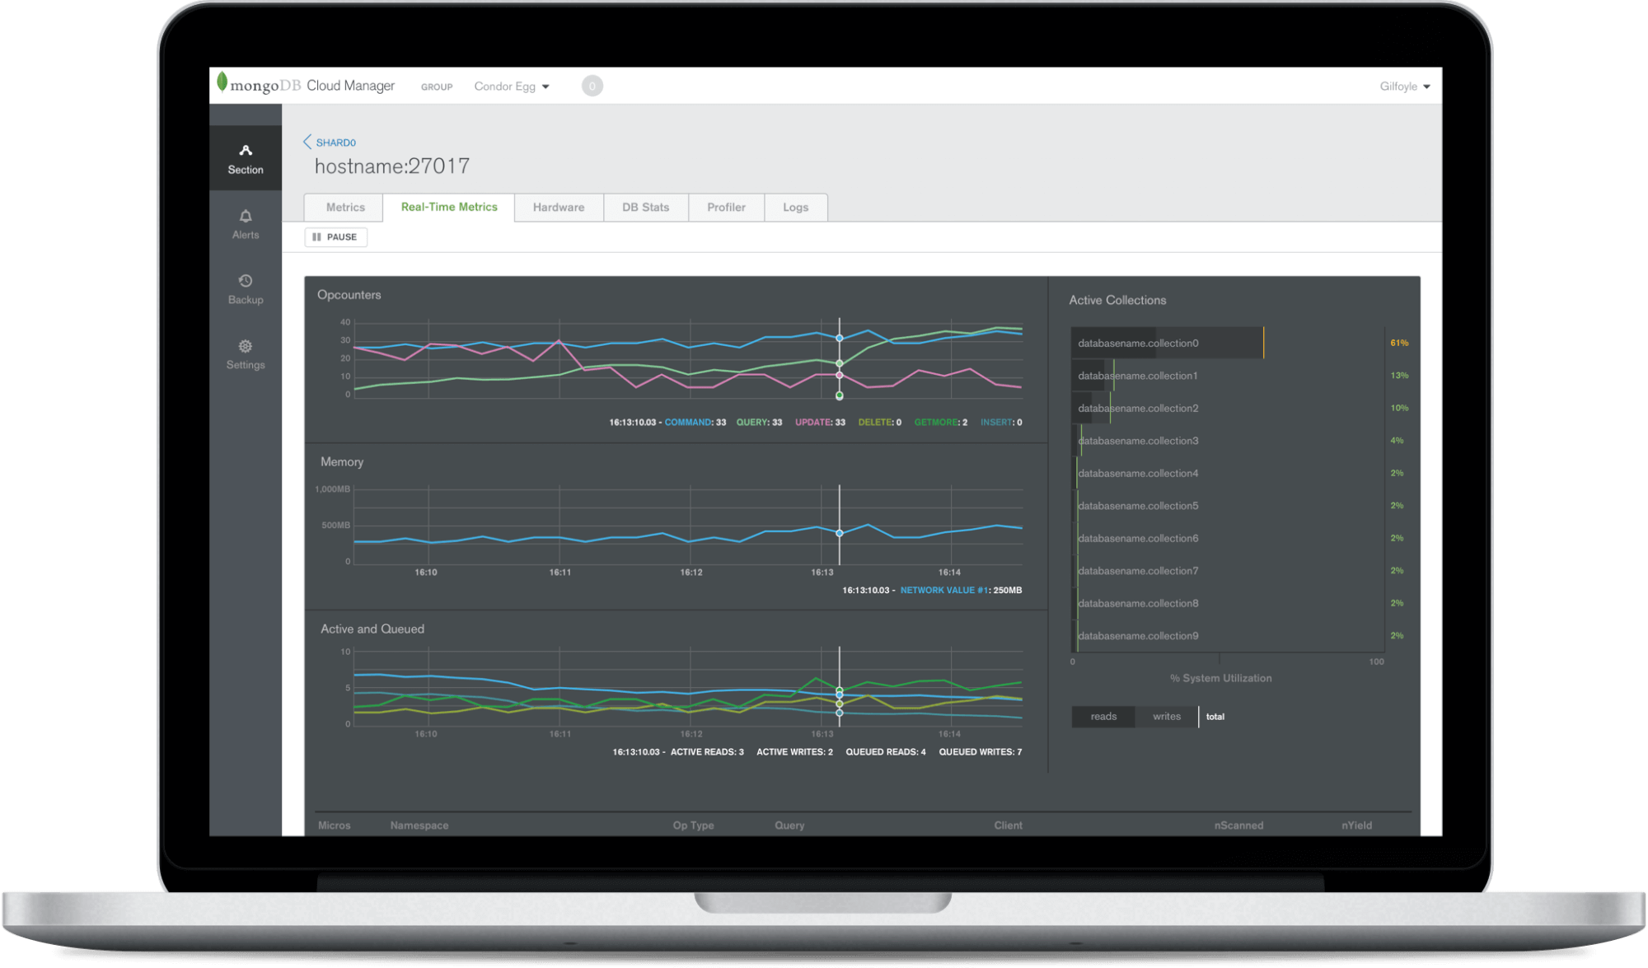Click the SHARD0 breadcrumb link

pos(336,143)
